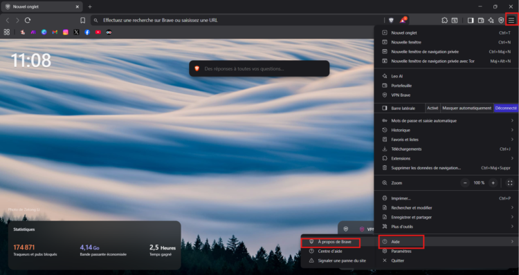Click the Brave Shields lion icon
The width and height of the screenshot is (519, 275).
[391, 20]
